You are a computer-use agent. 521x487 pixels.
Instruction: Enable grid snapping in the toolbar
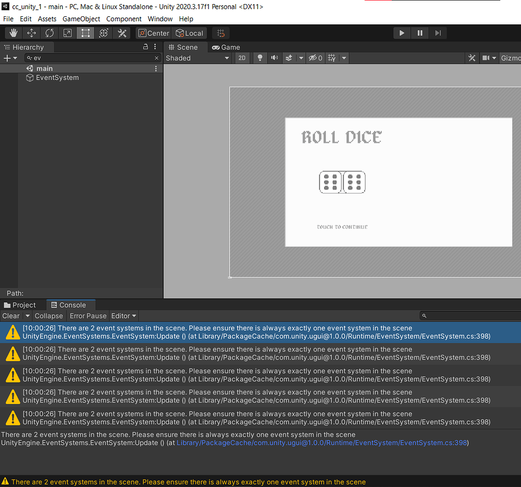click(220, 33)
